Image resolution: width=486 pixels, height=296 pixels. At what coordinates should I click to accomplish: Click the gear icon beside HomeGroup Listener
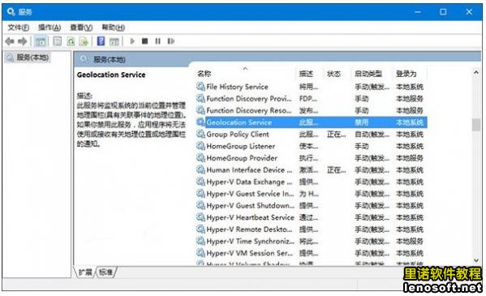(x=201, y=146)
